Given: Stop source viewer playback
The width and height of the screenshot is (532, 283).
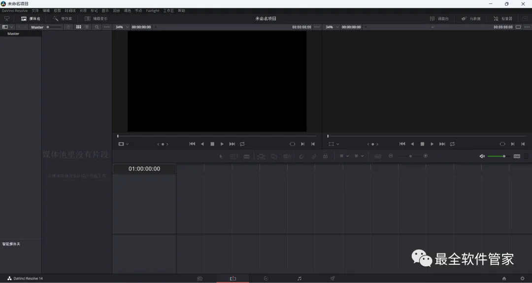Looking at the screenshot, I should click(x=212, y=144).
